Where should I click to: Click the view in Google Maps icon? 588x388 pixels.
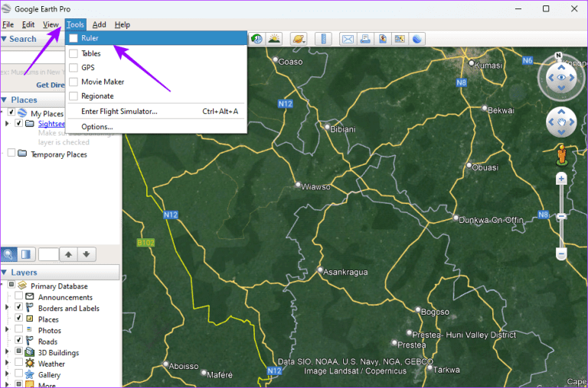pos(400,39)
